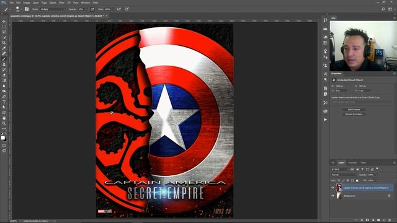Select the Pen tool
The height and width of the screenshot is (223, 397).
click(4, 97)
